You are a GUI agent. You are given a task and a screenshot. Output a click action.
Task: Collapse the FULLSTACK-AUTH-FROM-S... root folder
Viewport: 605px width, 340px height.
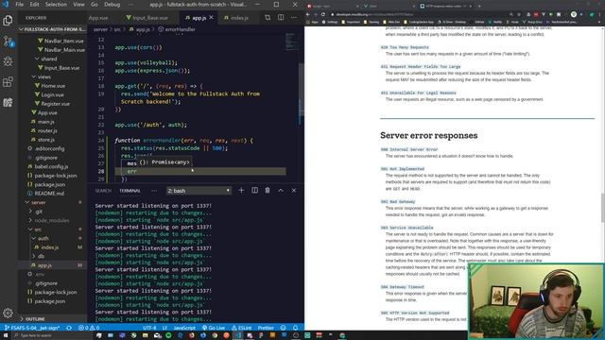pyautogui.click(x=52, y=29)
